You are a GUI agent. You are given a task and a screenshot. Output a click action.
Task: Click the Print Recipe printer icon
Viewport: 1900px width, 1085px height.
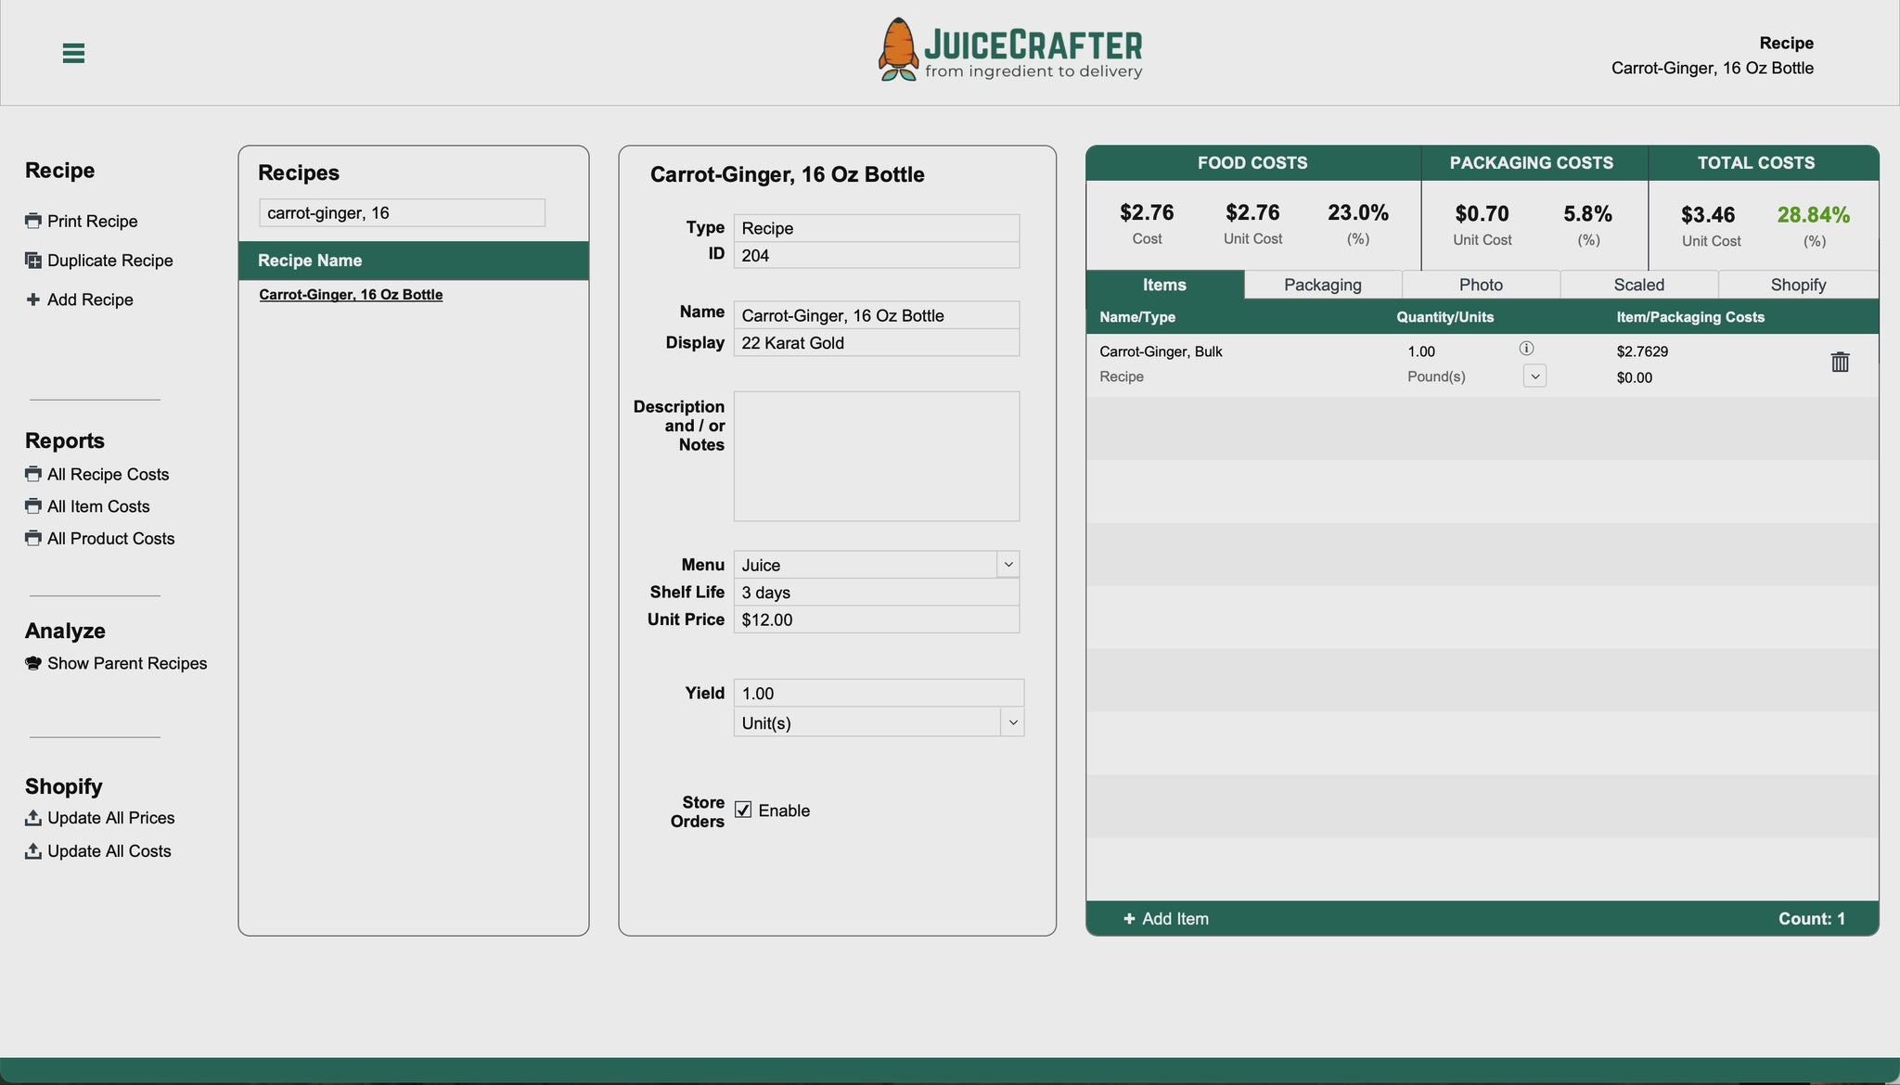coord(32,220)
